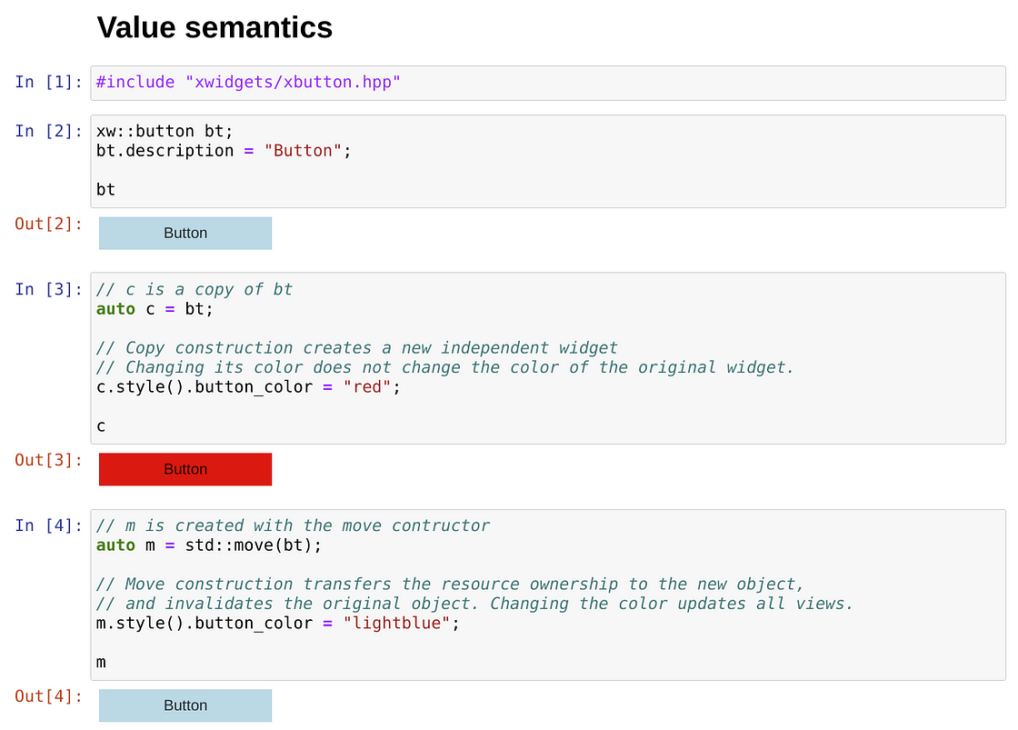The width and height of the screenshot is (1018, 730).
Task: Click the "m is created with" comment line
Action: click(x=293, y=525)
